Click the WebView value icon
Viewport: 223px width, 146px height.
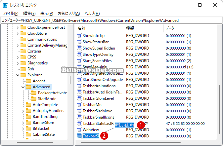point(79,129)
